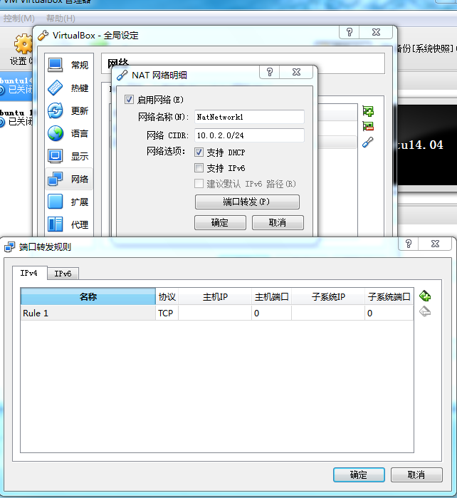
Task: Open the Extensions (扩展) settings page
Action: point(69,202)
